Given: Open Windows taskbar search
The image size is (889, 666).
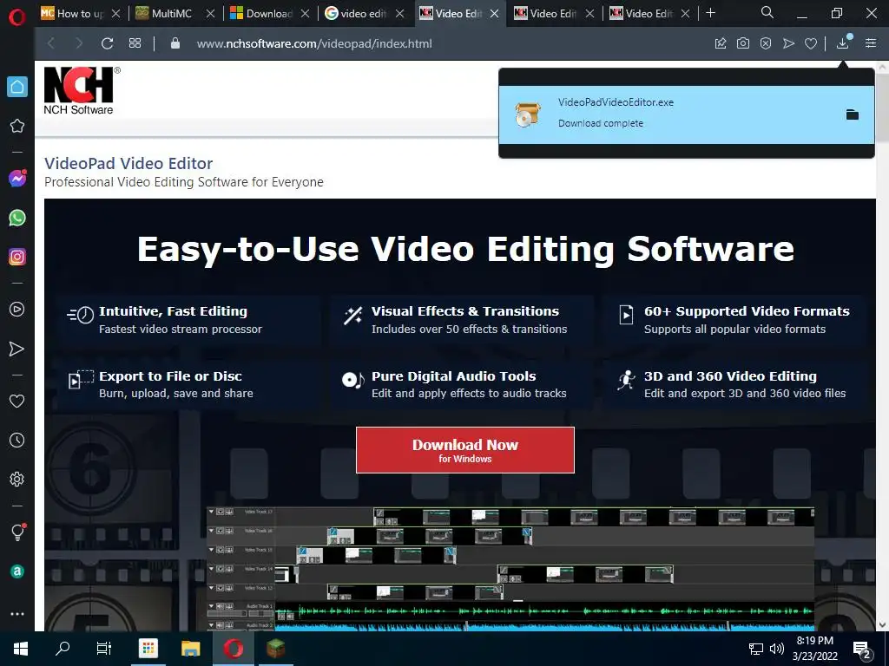Looking at the screenshot, I should (x=63, y=649).
